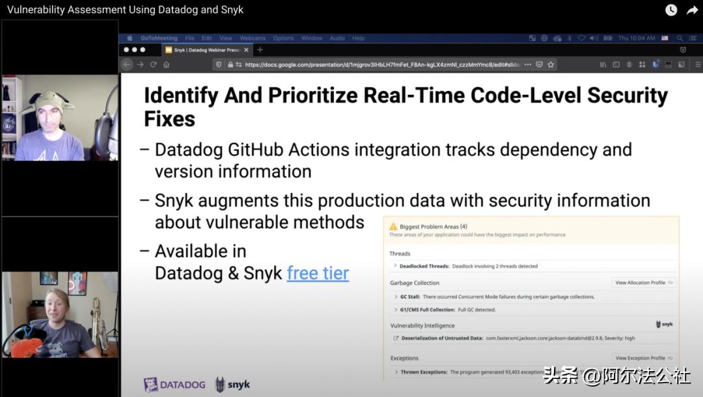Click the Datadog logo on the slide
703x397 pixels.
point(173,384)
